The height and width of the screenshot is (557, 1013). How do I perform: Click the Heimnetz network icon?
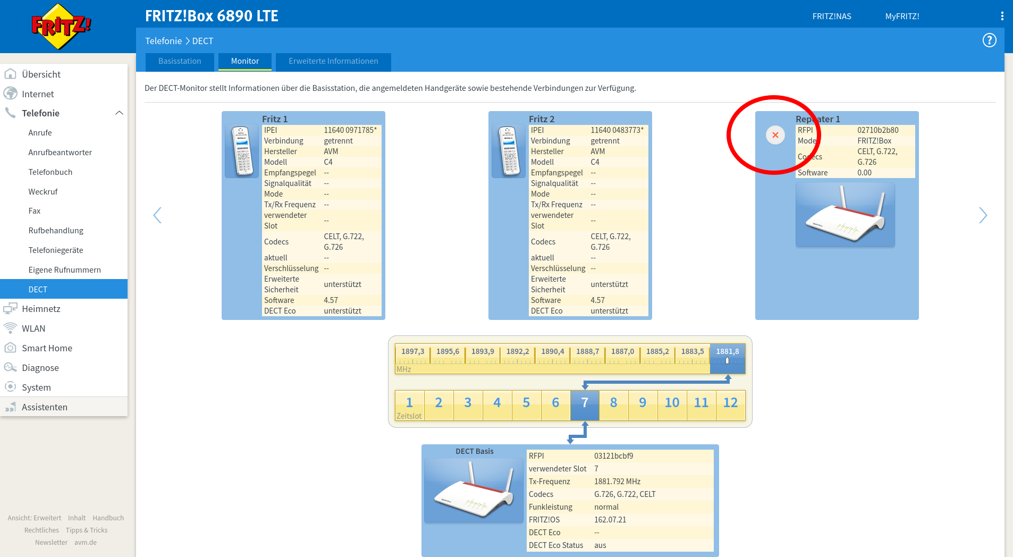click(10, 308)
